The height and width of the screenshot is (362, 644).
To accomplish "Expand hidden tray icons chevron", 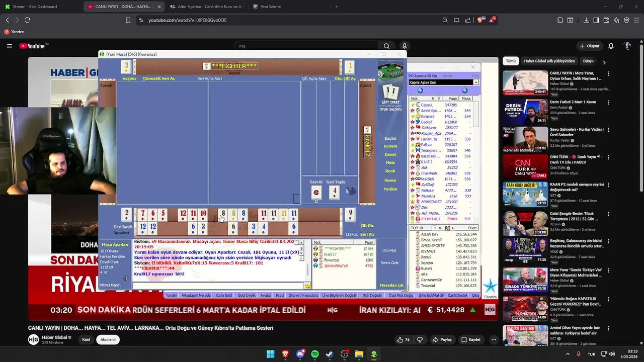I will click(x=568, y=354).
